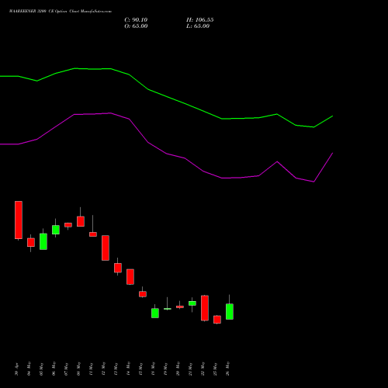This screenshot has height=388, width=388.
Task: Click the last green candle for 26 May
Action: [230, 311]
